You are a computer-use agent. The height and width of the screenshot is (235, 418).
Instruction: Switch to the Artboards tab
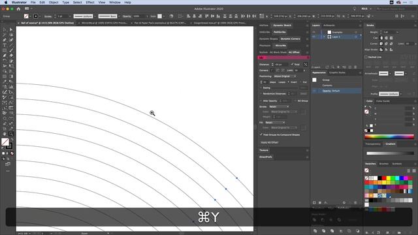pyautogui.click(x=329, y=25)
